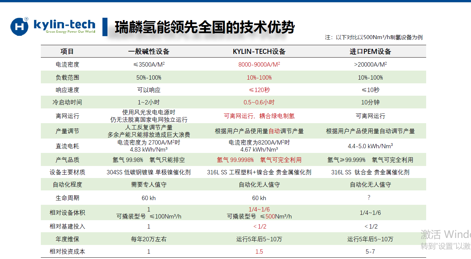Screen dimensions: 471x259
Task: Click the question mark in 生命周期 row
Action: pyautogui.click(x=369, y=197)
